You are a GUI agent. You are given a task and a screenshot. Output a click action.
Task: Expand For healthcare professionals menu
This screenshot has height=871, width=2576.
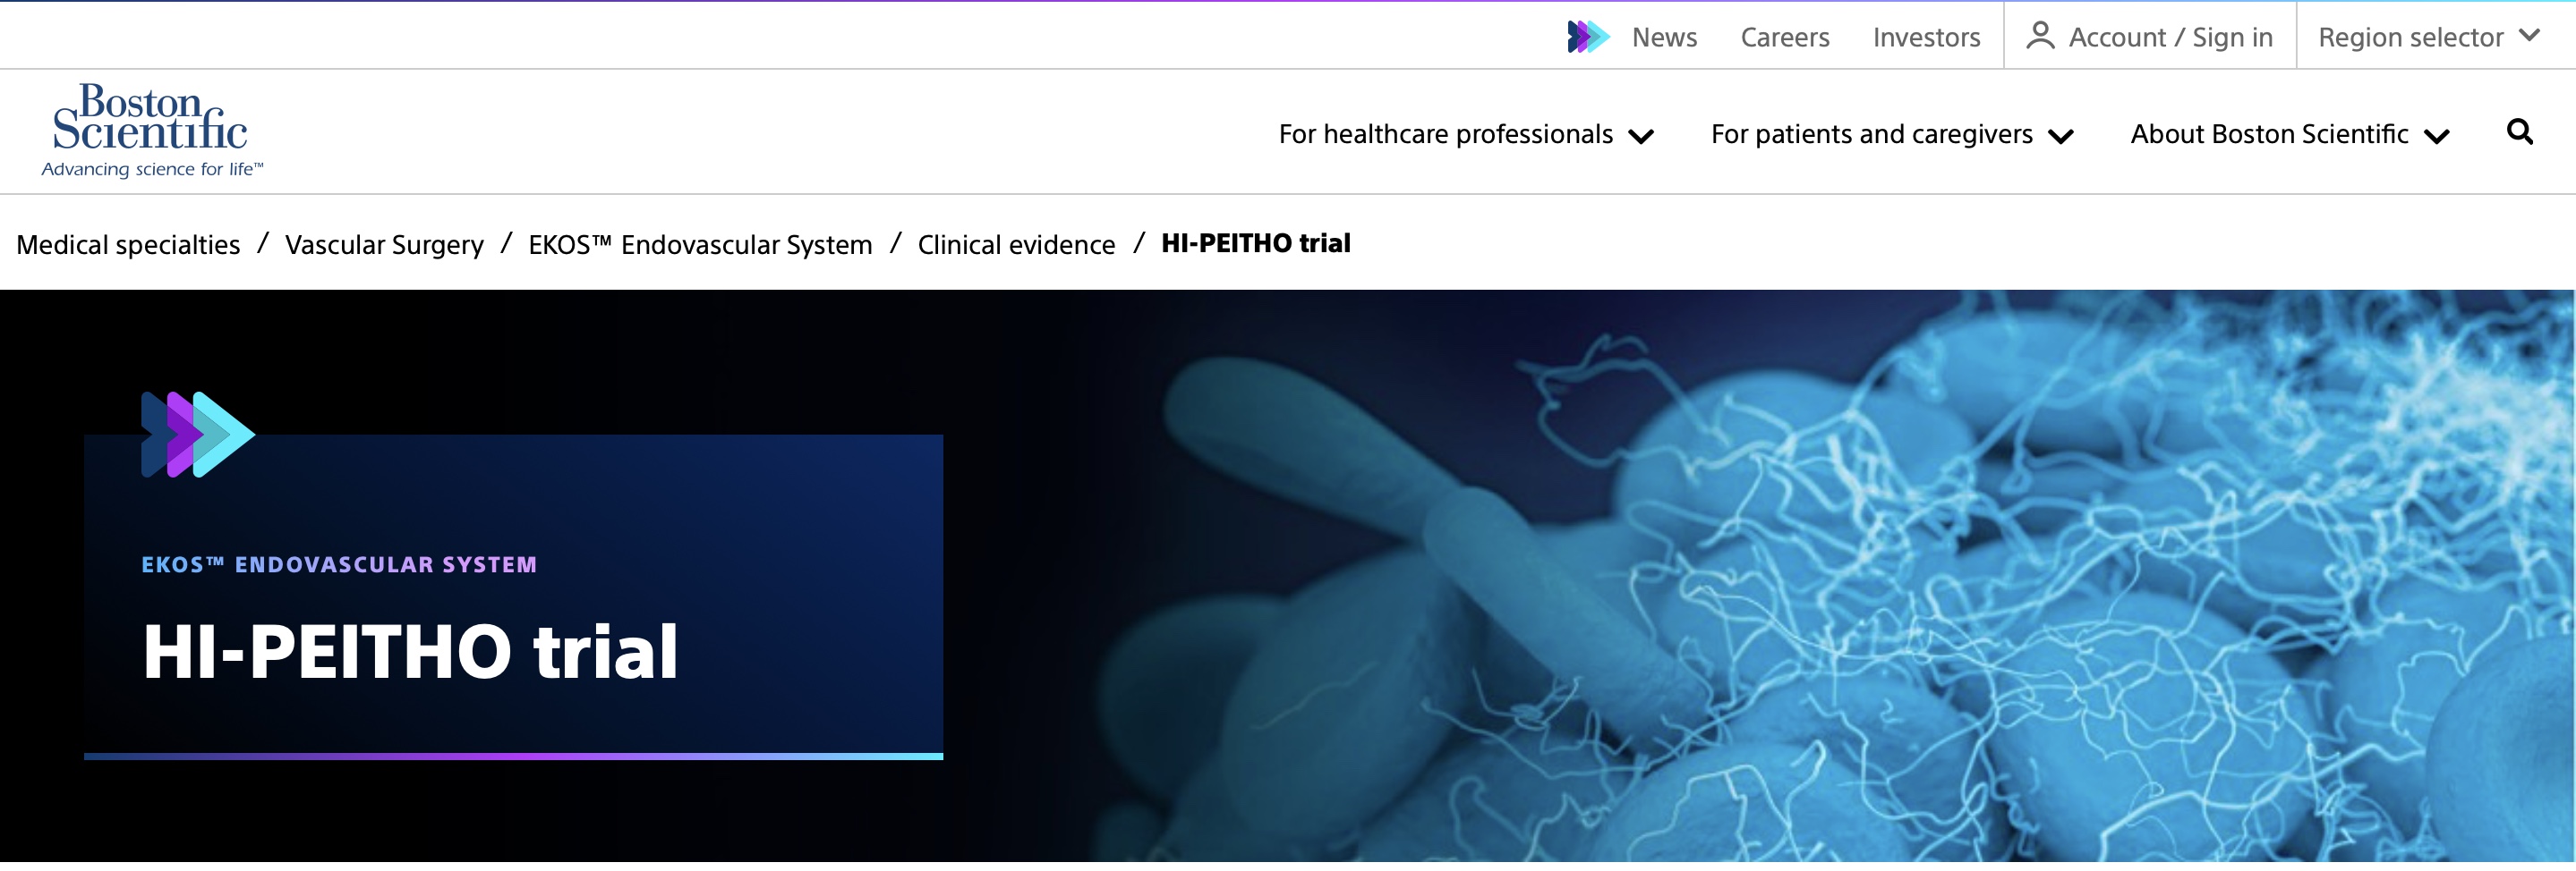pyautogui.click(x=1466, y=134)
